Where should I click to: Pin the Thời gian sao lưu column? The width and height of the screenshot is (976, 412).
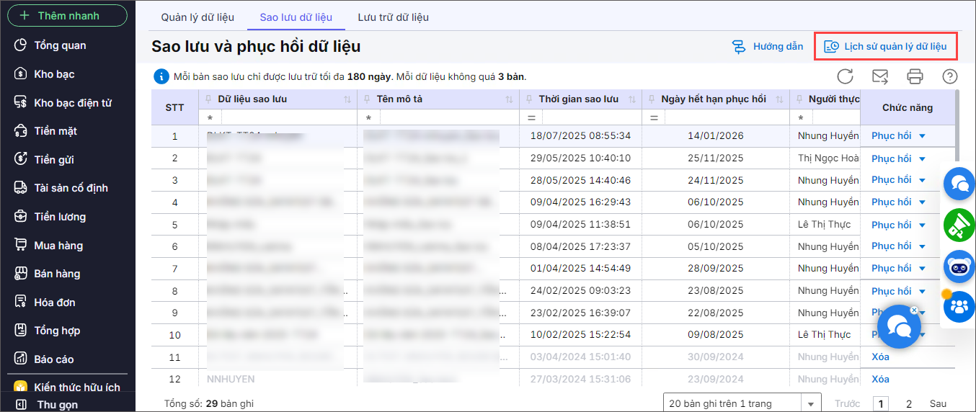[529, 99]
